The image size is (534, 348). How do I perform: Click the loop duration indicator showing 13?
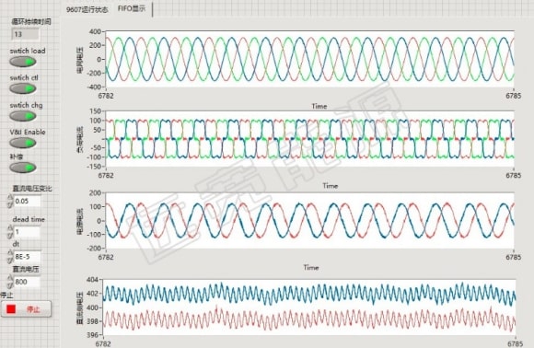click(26, 34)
